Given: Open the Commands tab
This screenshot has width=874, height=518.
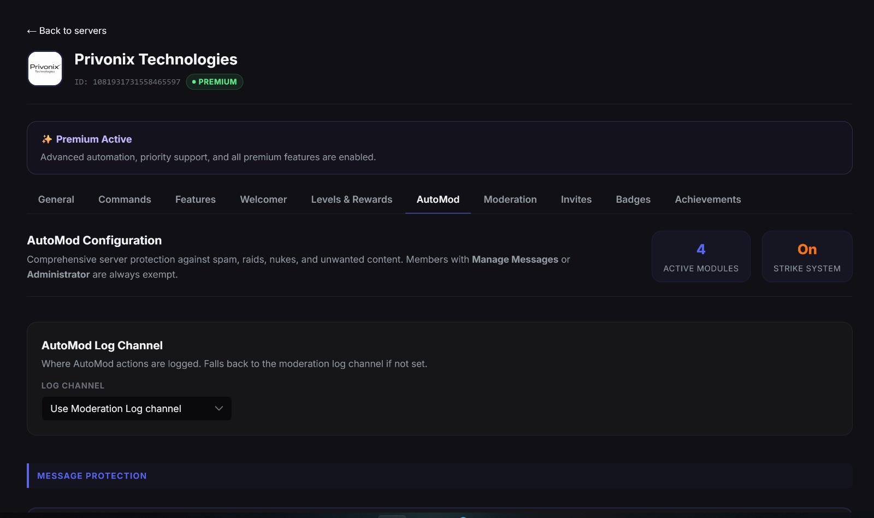Looking at the screenshot, I should (124, 199).
